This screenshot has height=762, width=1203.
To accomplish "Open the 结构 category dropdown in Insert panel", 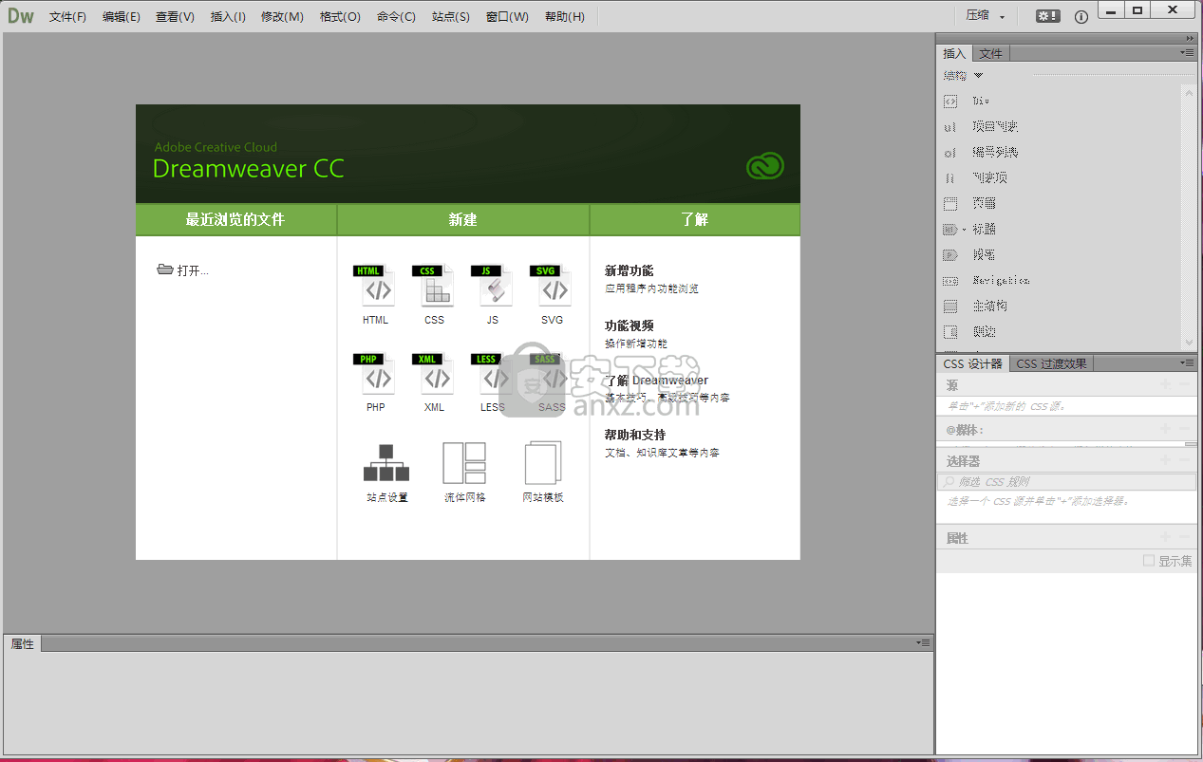I will (964, 76).
